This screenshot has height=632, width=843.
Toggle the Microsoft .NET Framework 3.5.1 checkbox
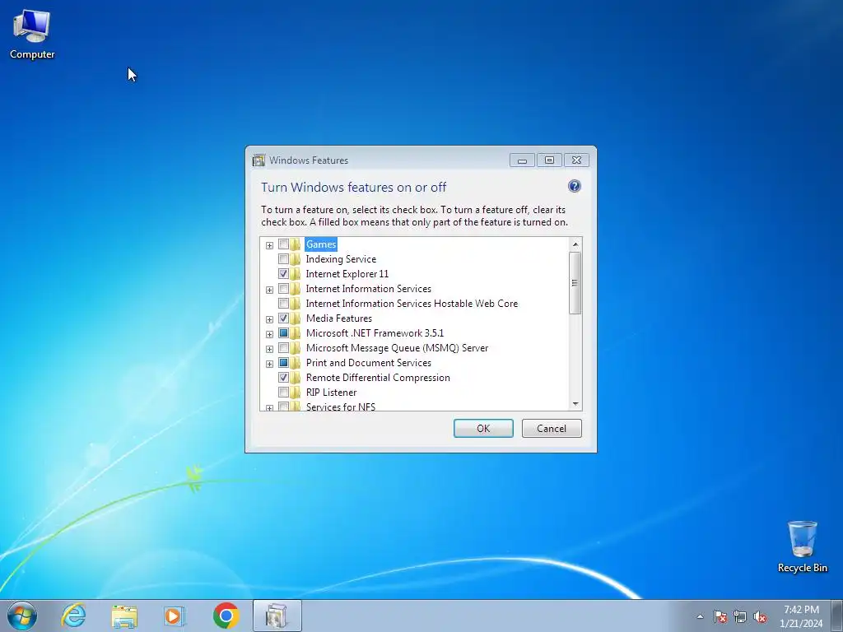(x=283, y=333)
